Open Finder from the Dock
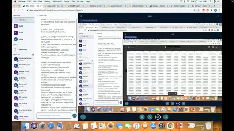Image resolution: width=234 pixels, height=131 pixels. pyautogui.click(x=26, y=126)
